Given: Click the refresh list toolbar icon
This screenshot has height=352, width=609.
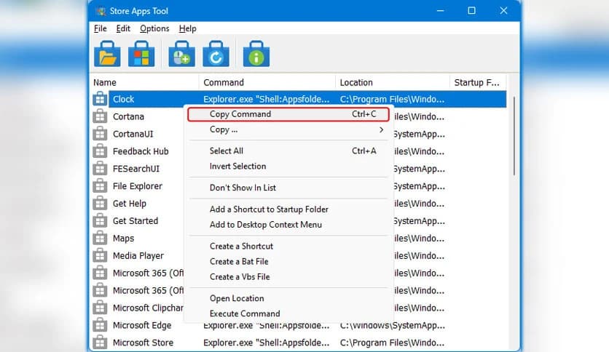Looking at the screenshot, I should click(x=216, y=54).
